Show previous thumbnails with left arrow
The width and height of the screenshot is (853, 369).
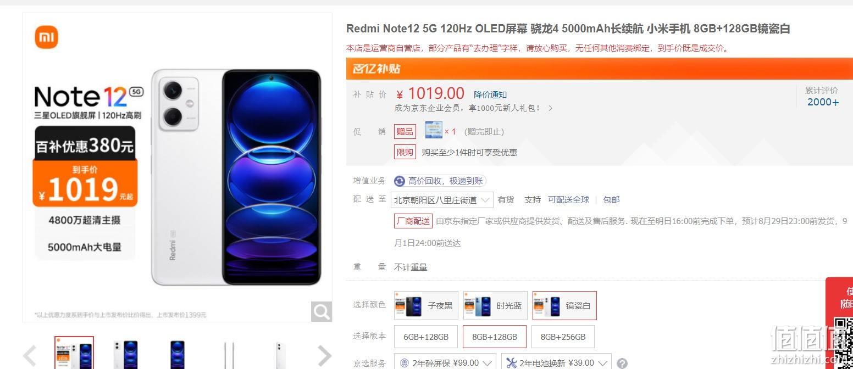click(30, 356)
